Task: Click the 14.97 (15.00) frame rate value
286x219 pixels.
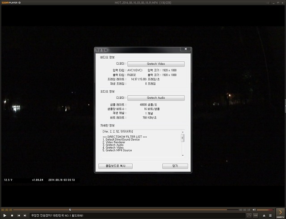Action: [139, 79]
